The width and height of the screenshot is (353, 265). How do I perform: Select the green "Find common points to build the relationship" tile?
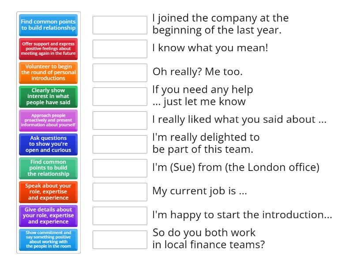click(x=49, y=168)
